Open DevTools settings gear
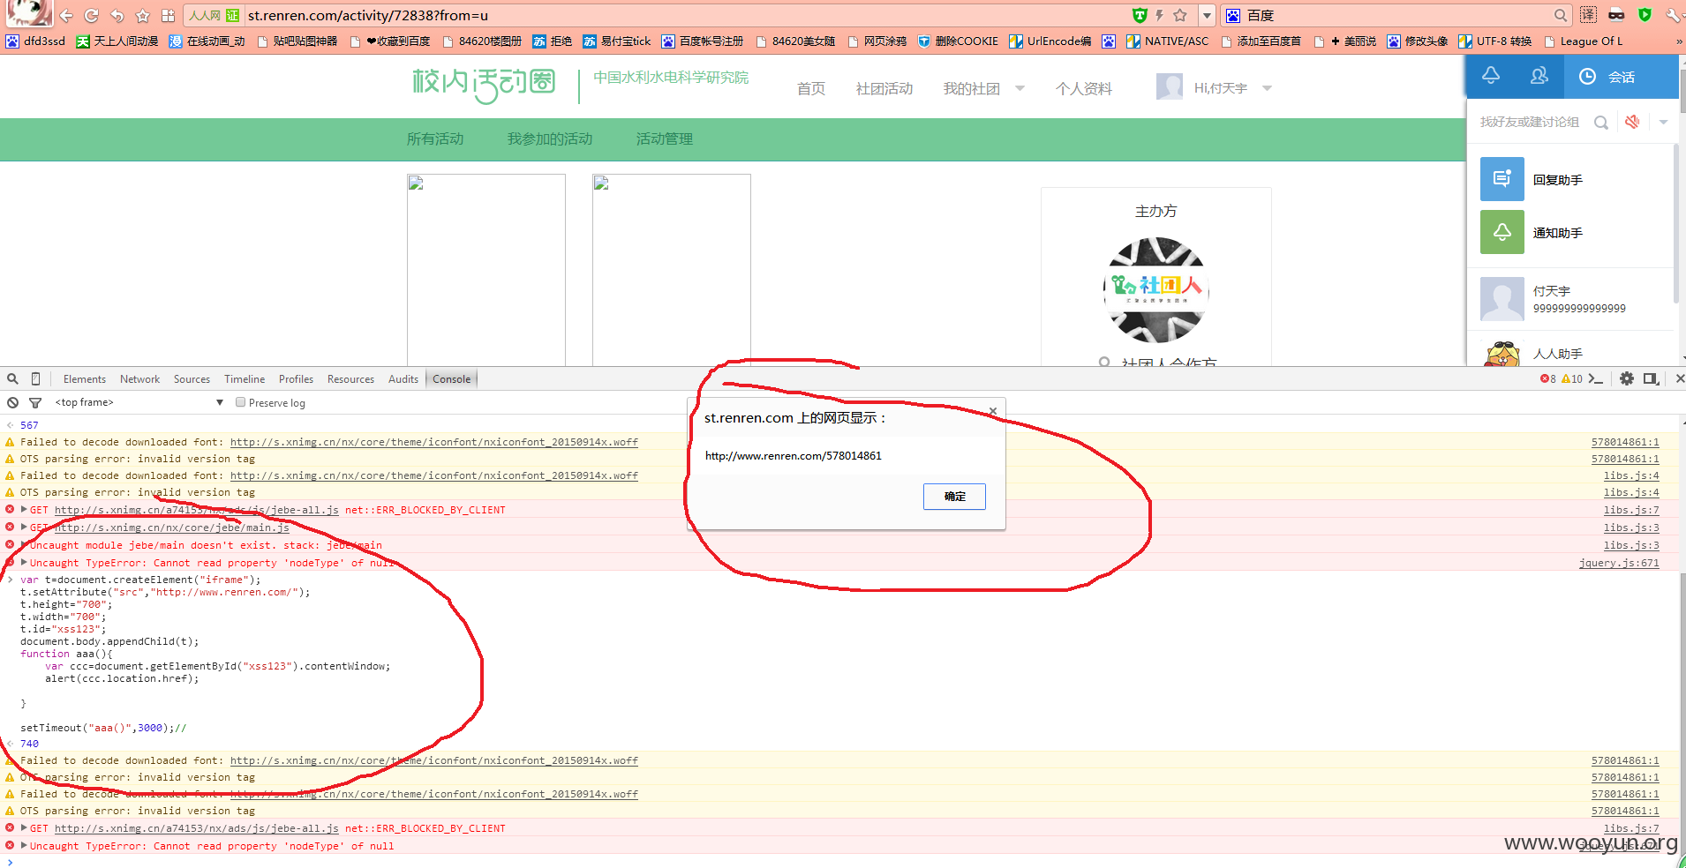Screen dimensions: 1686x868 (x=1627, y=378)
